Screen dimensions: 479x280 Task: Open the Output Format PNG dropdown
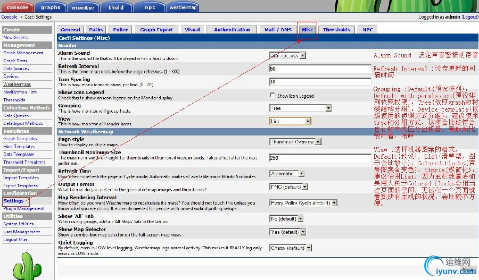(288, 186)
